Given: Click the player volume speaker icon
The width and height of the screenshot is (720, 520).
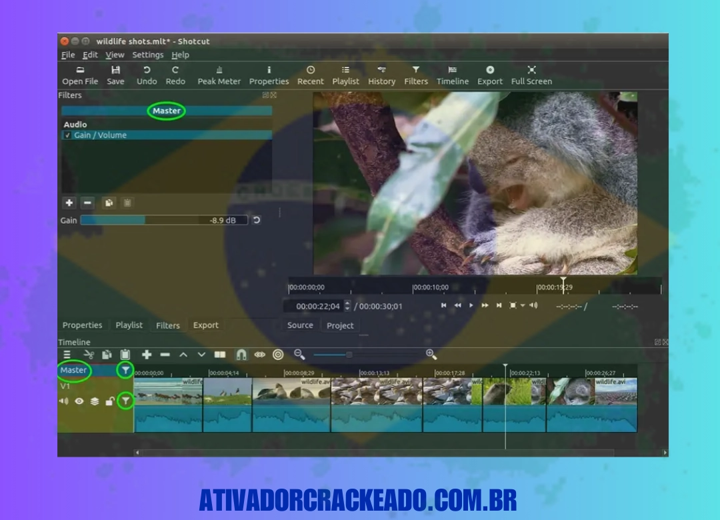Looking at the screenshot, I should 533,305.
